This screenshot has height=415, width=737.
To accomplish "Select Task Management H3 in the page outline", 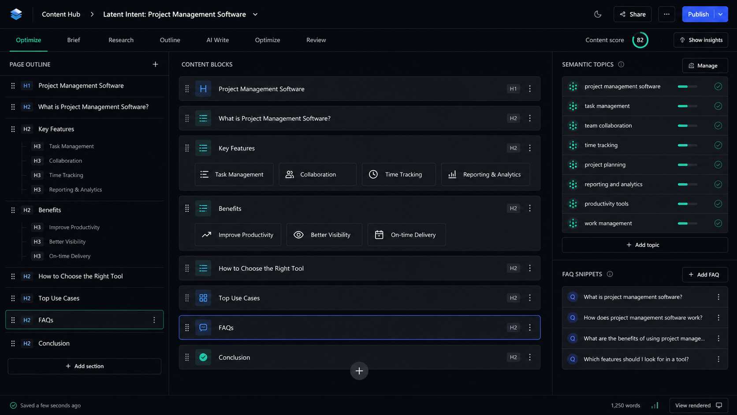I will click(71, 146).
